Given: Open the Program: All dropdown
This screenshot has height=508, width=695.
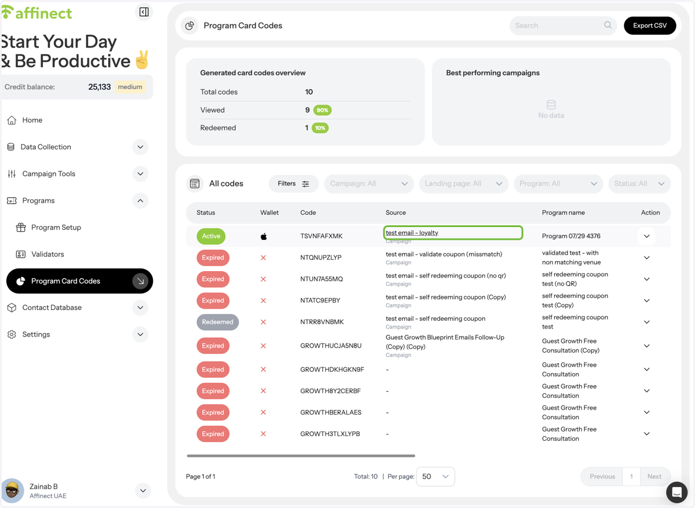Looking at the screenshot, I should [558, 184].
